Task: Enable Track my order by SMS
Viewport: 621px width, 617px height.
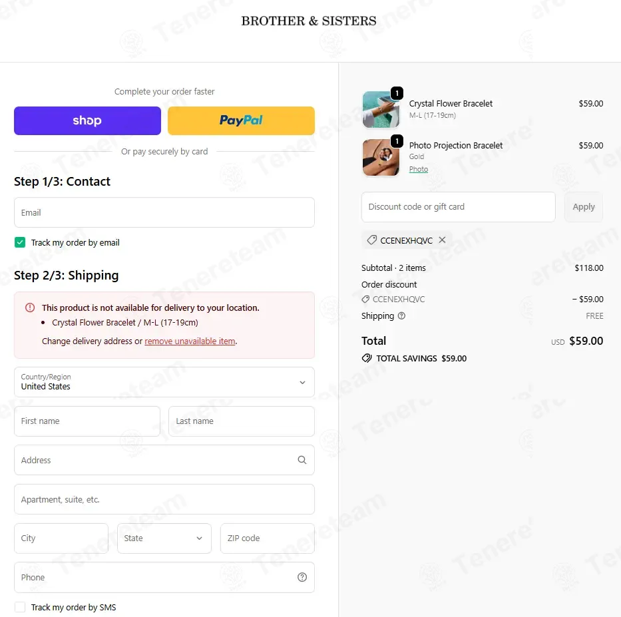Action: [x=20, y=607]
